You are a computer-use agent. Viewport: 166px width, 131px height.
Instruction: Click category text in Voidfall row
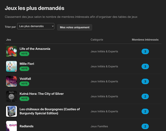[104, 81]
